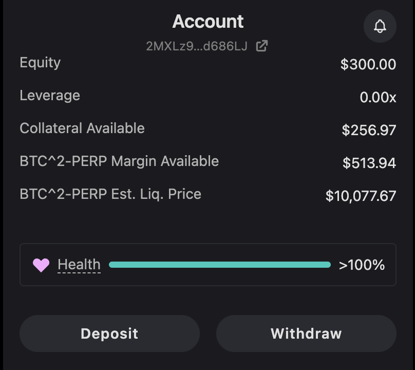This screenshot has width=415, height=370.
Task: Click the teal Health progress bar
Action: [x=220, y=265]
